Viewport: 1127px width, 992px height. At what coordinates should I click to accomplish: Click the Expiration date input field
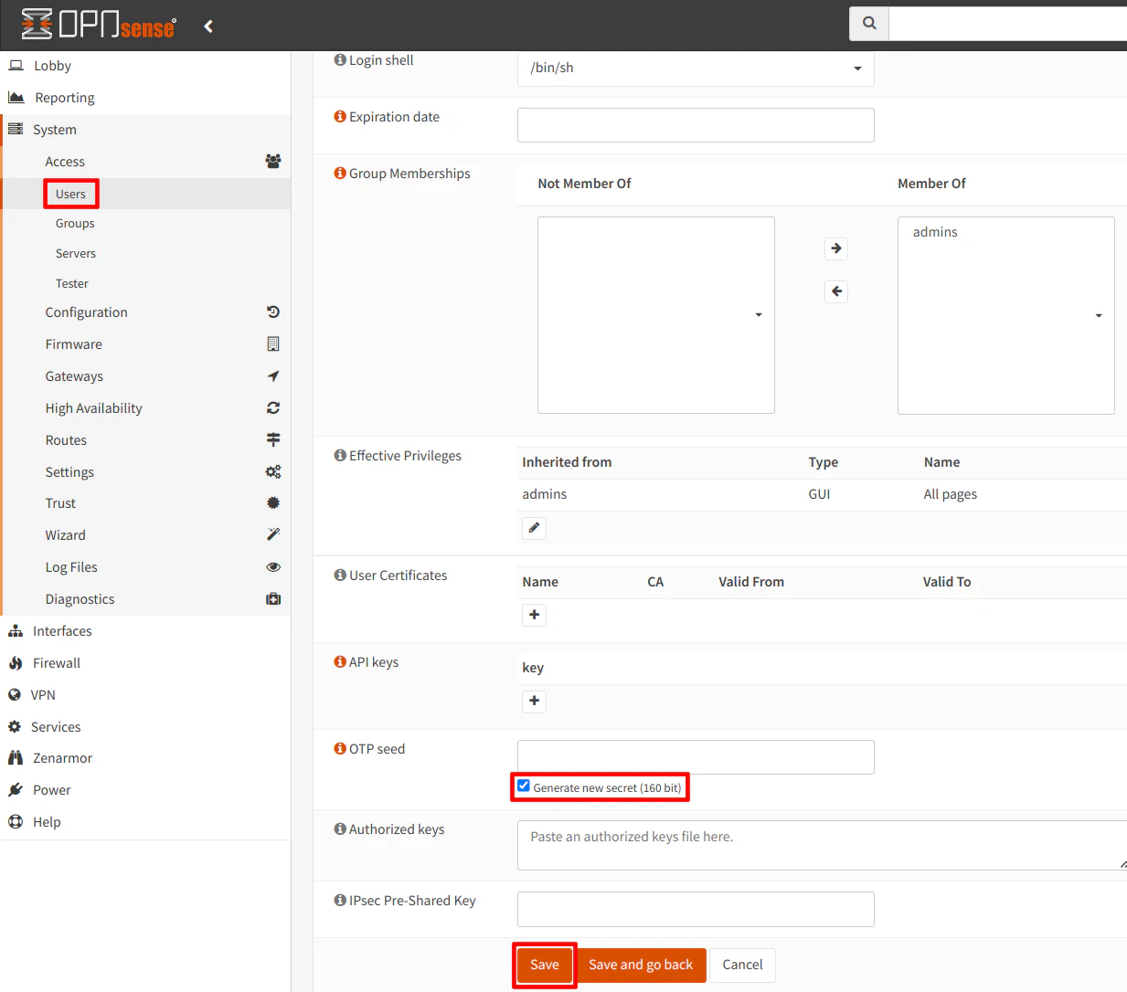point(696,125)
